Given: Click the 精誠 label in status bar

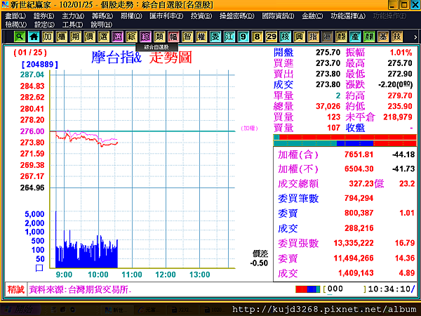Looking at the screenshot, I should 16,289.
